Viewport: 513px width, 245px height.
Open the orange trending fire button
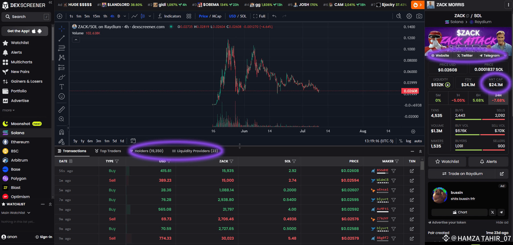click(418, 5)
